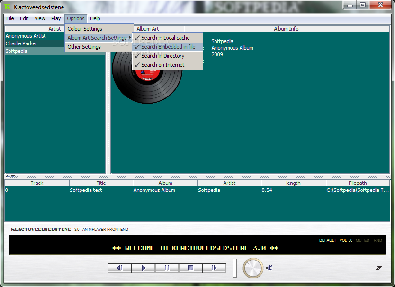The width and height of the screenshot is (395, 287).
Task: Click the VOL 30 indicator
Action: 346,240
